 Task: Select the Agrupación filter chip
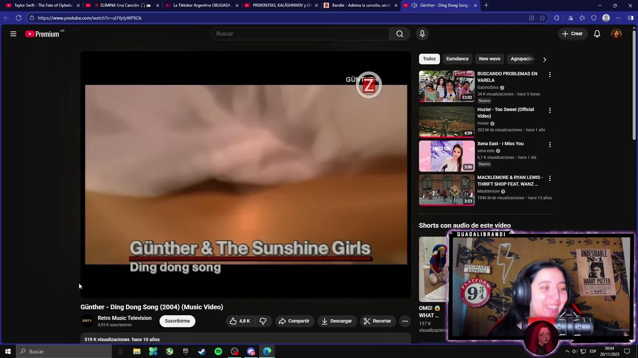click(x=522, y=59)
